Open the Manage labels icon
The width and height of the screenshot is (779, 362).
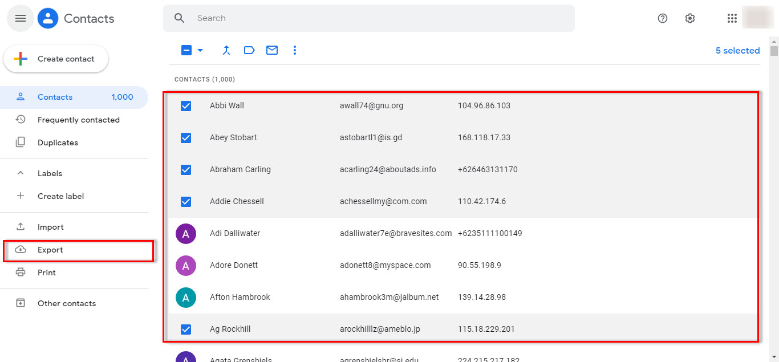(249, 50)
